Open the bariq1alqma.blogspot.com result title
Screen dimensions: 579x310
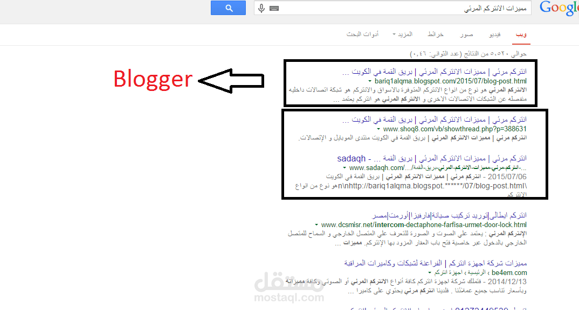pyautogui.click(x=435, y=72)
